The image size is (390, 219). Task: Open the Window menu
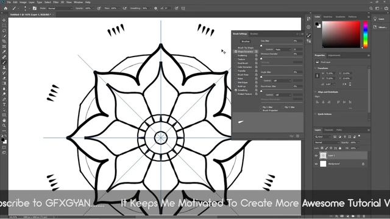(79, 2)
